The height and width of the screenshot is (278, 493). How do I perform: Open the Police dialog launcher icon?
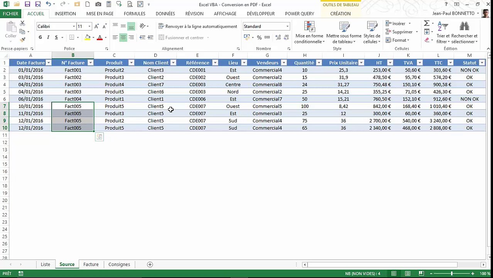tap(106, 49)
